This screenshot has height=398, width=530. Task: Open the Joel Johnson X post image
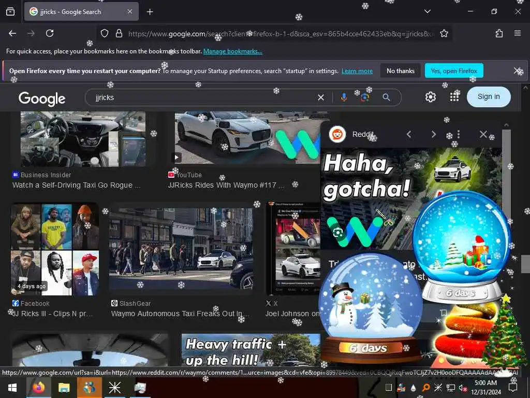(x=293, y=249)
